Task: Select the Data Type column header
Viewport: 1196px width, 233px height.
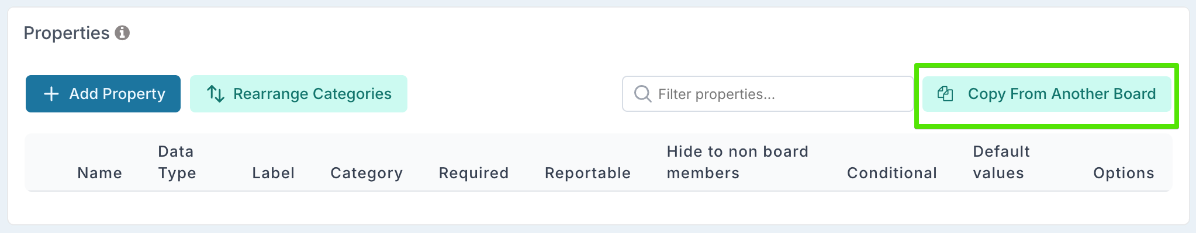Action: pos(177,163)
